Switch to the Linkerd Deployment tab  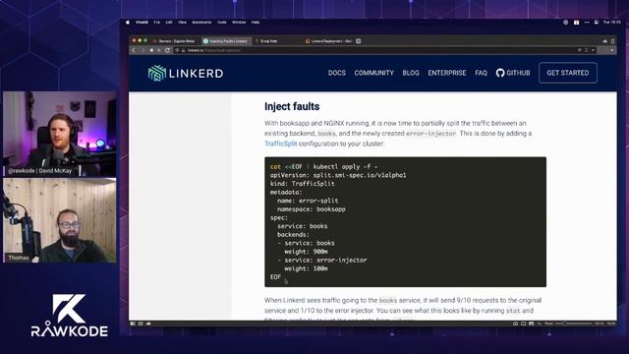pos(328,41)
